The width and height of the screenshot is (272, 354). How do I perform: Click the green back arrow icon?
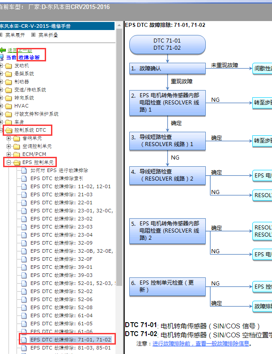pyautogui.click(x=3, y=50)
